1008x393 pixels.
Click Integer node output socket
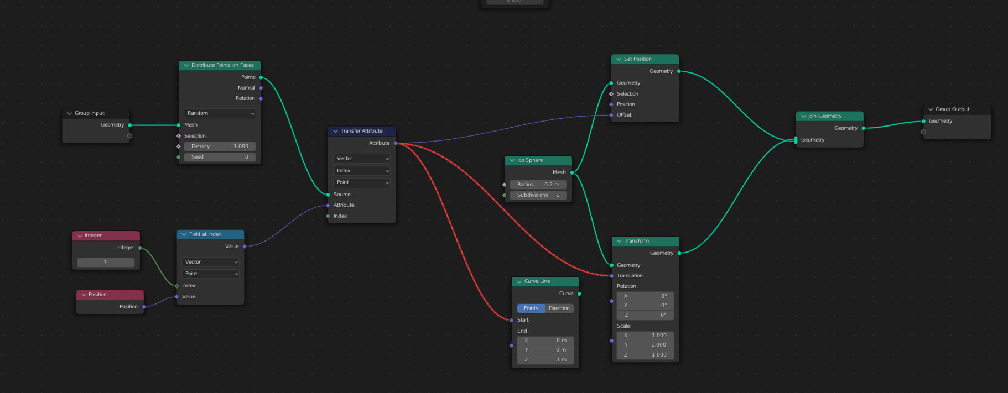[x=140, y=248]
